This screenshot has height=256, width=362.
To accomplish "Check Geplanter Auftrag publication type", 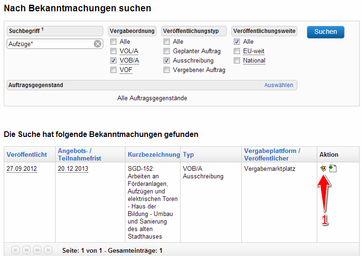I will click(x=166, y=51).
